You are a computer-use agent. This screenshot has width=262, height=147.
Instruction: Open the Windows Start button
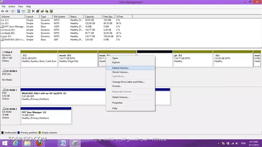click(x=5, y=143)
